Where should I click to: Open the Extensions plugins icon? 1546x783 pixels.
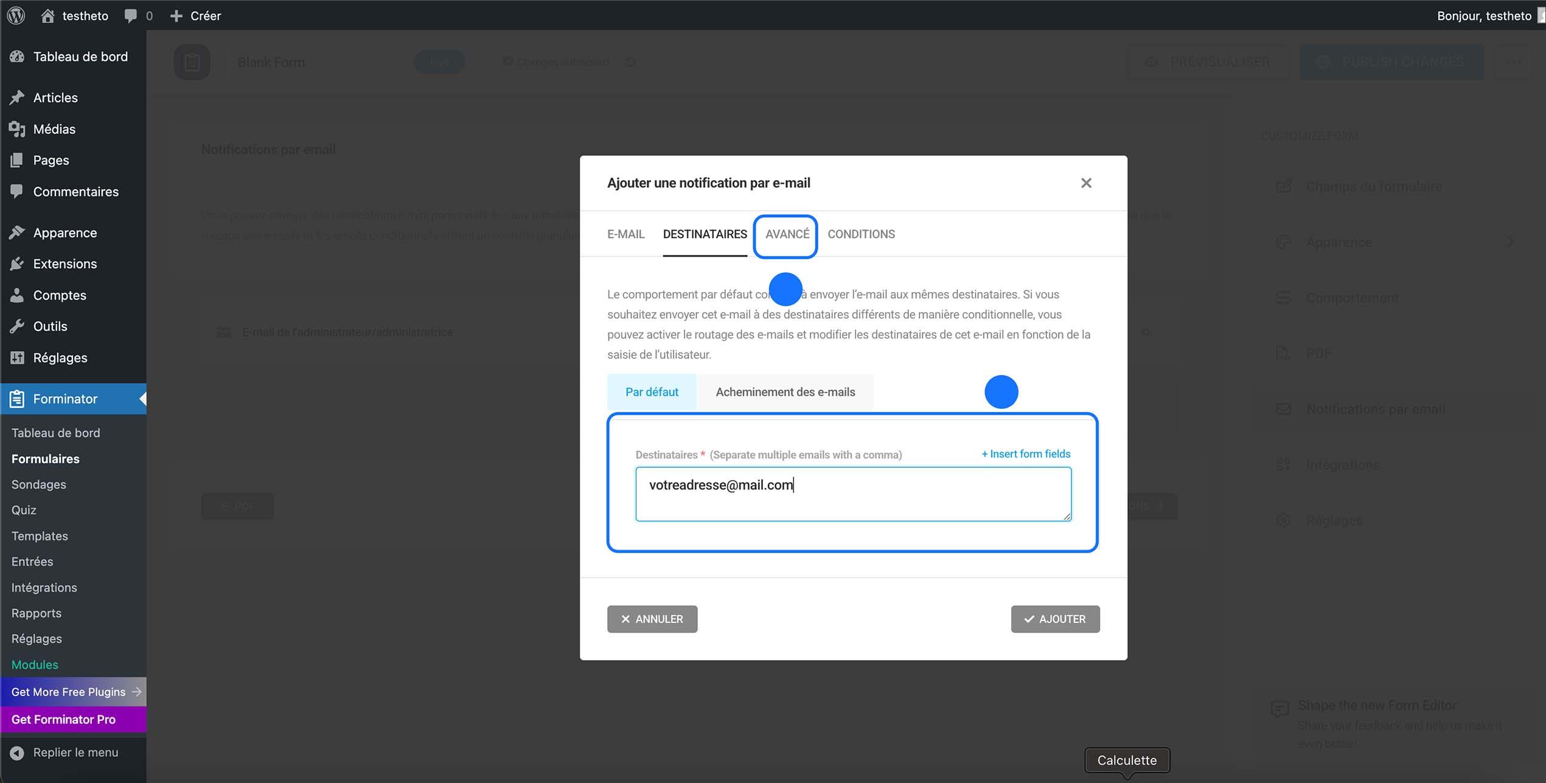(16, 263)
